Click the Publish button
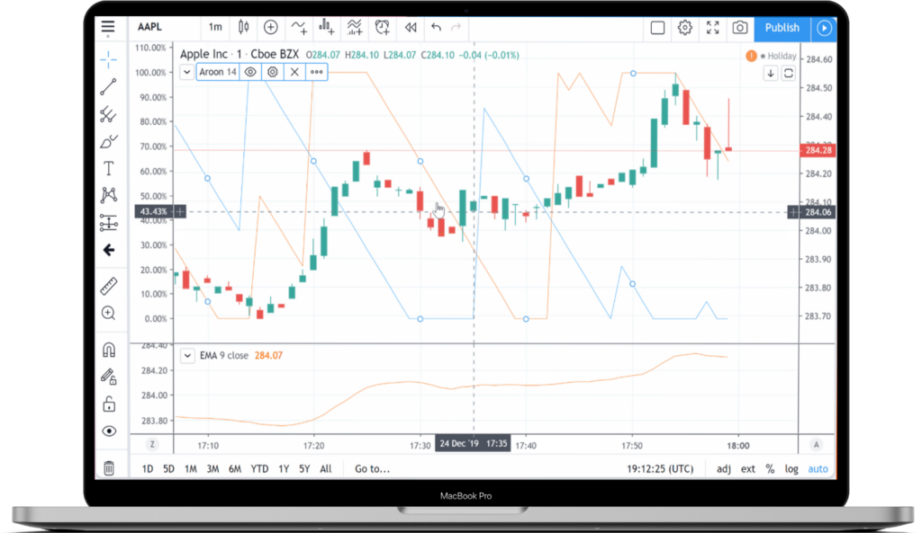922x533 pixels. point(782,28)
